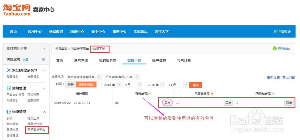Viewport: 300px width, 140px height.
Task: Select the 选择时间段 time toggle
Action: [x=86, y=85]
